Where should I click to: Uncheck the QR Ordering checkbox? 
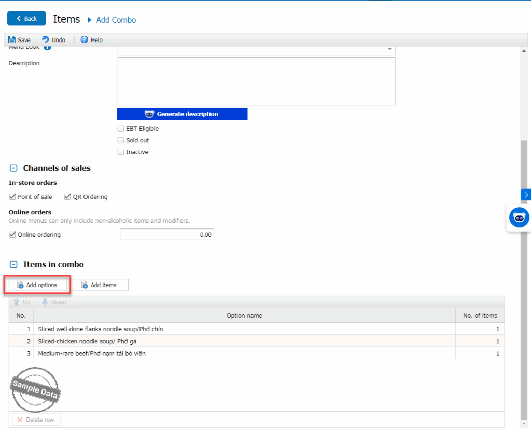click(x=67, y=197)
